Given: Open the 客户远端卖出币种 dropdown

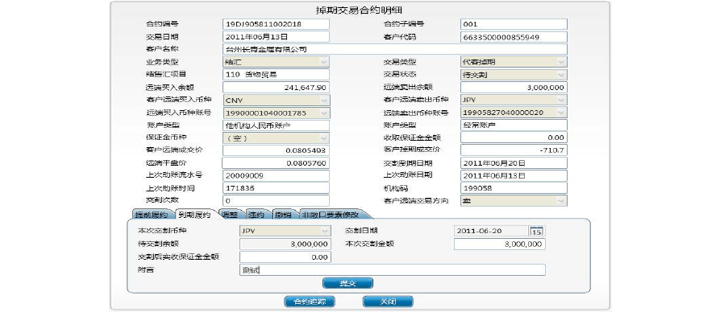Looking at the screenshot, I should 514,100.
